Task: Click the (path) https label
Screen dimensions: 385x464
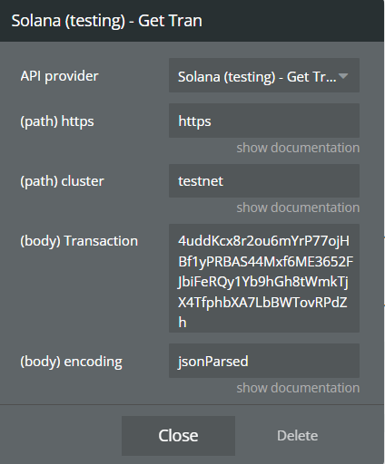Action: [x=57, y=121]
